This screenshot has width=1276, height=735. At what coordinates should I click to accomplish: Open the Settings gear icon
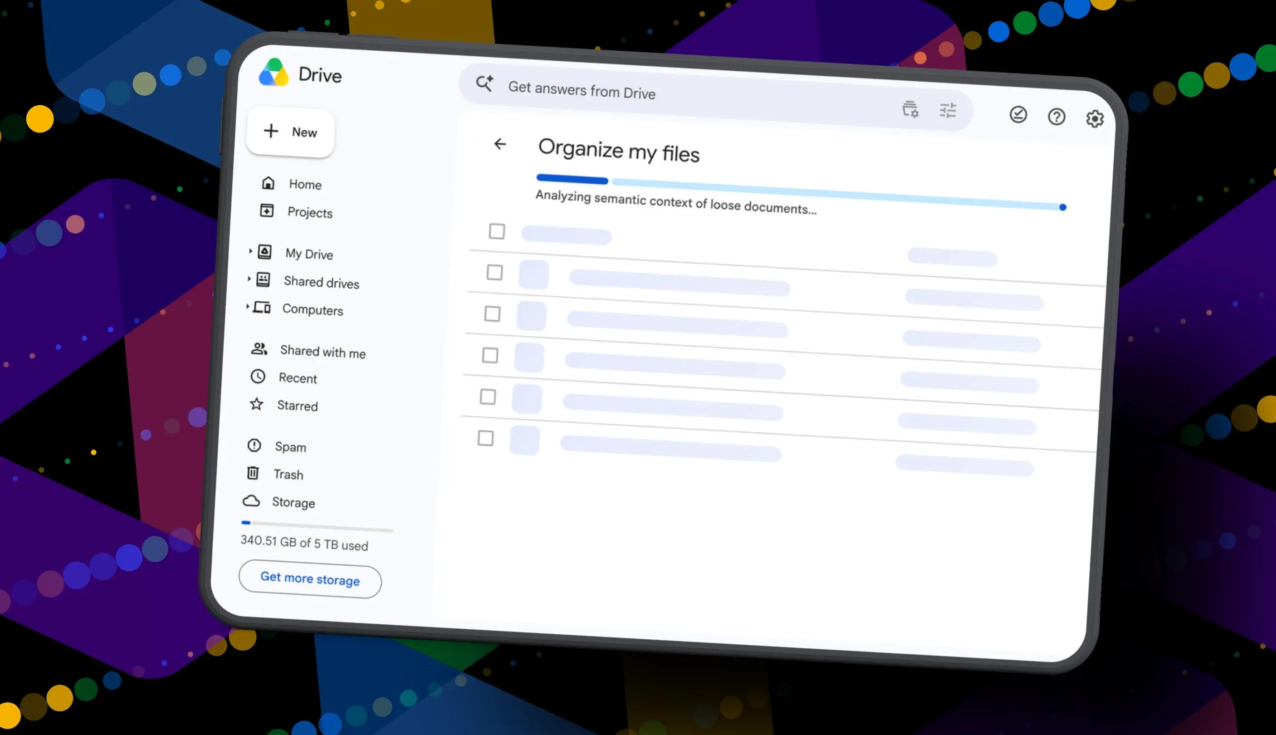click(x=1095, y=118)
